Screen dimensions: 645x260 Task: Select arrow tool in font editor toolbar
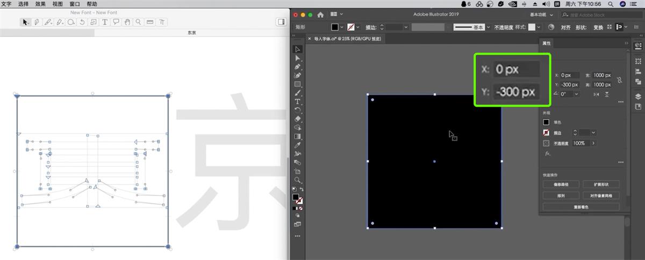pyautogui.click(x=25, y=22)
